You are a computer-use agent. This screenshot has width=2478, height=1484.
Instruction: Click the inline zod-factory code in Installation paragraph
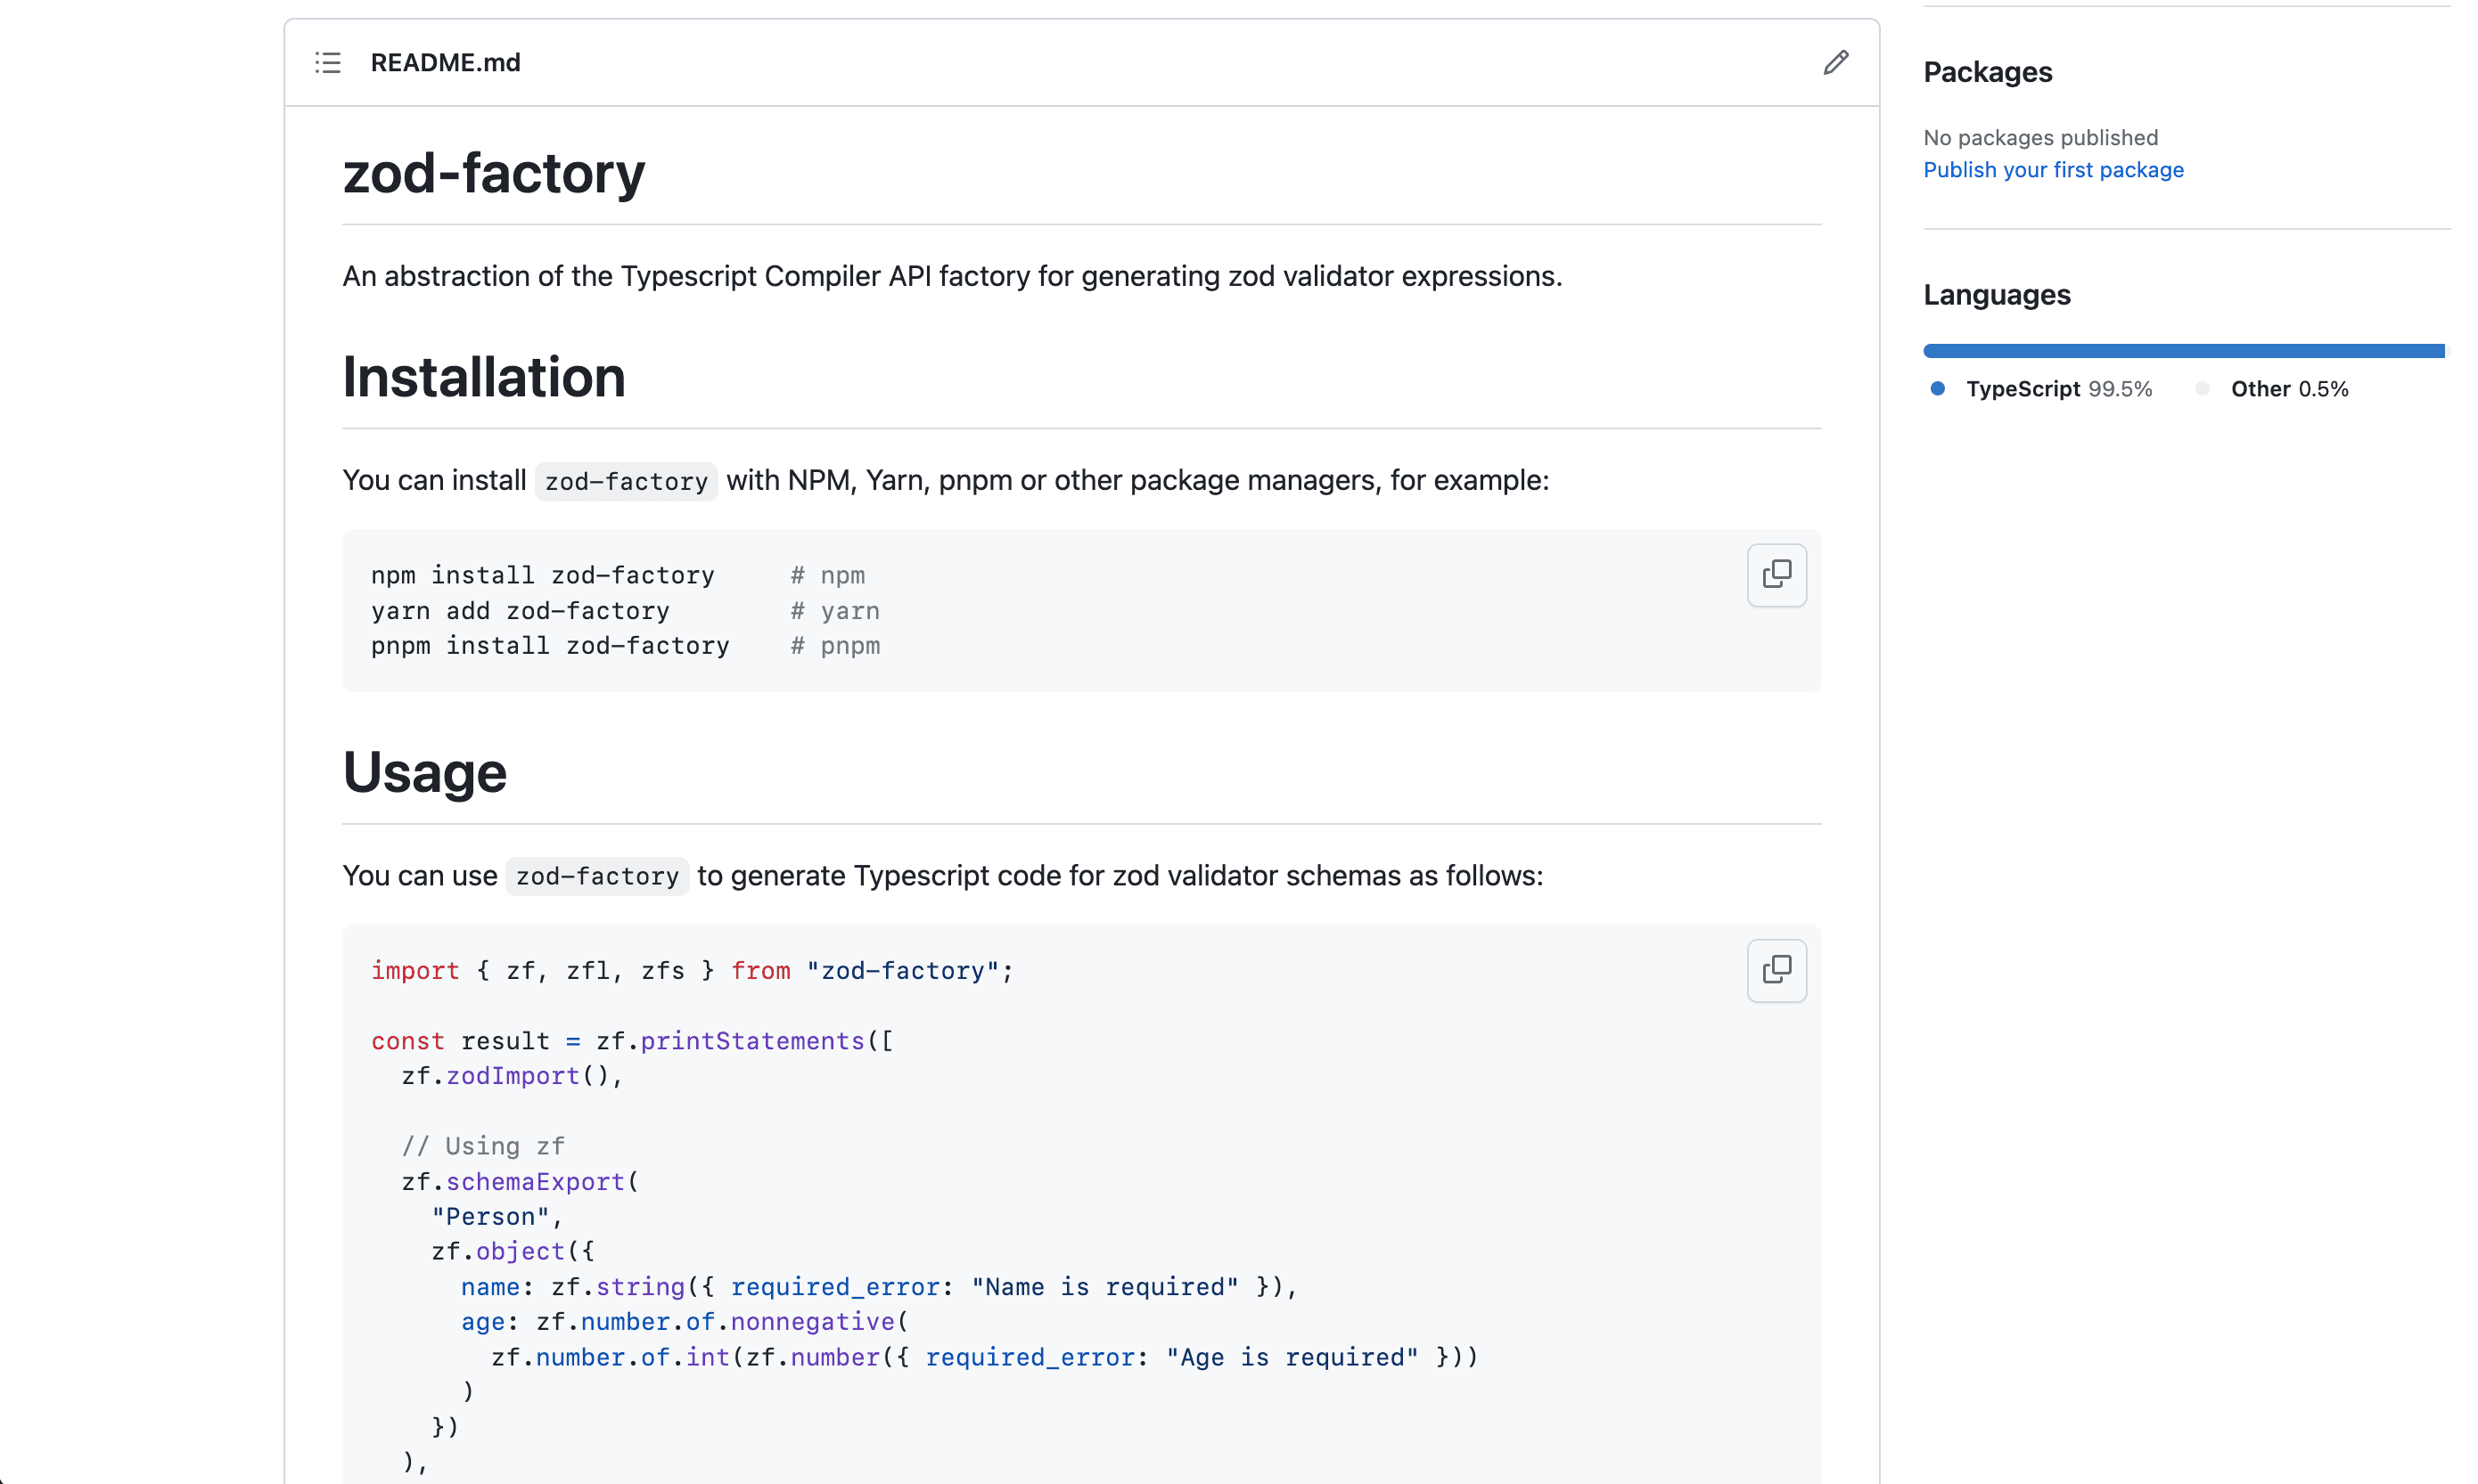[627, 481]
